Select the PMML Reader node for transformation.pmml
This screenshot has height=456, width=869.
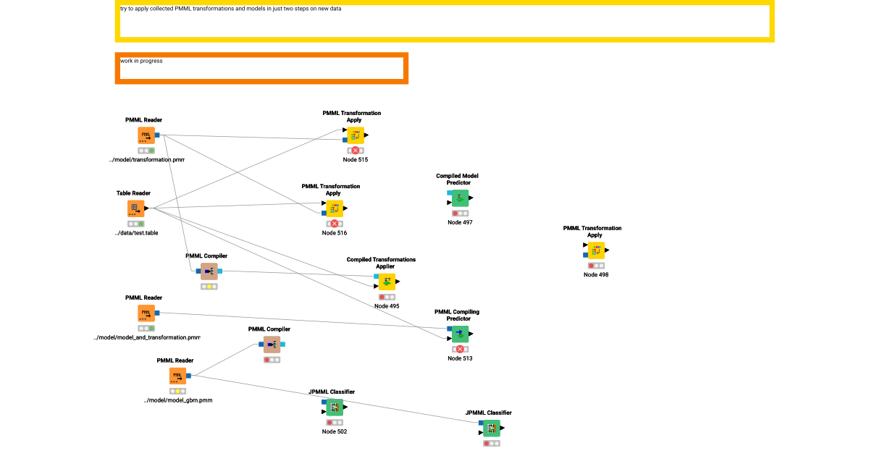coord(145,135)
